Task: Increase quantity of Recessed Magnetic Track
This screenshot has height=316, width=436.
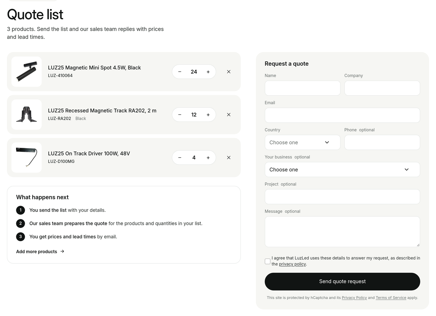Action: (208, 115)
